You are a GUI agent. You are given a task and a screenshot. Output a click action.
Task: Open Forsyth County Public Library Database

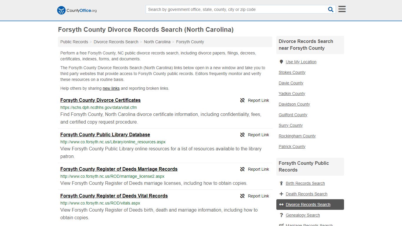coord(105,134)
